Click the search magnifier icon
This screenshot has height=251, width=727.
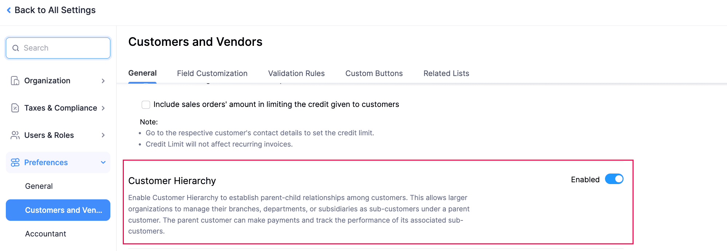point(16,48)
